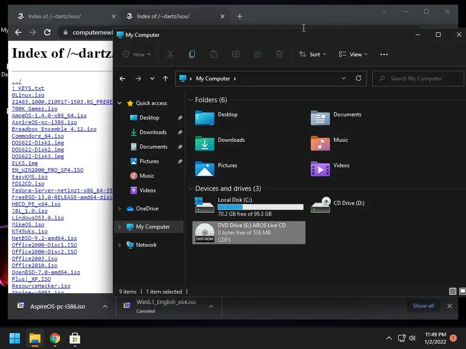Click the Search My Computer field
This screenshot has width=466, height=349.
pos(418,79)
